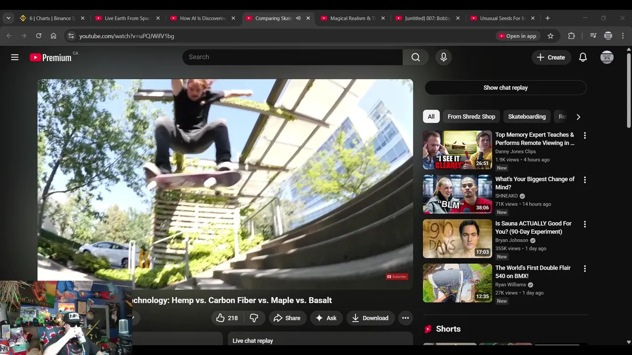632x355 pixels.
Task: Open the media control icon in the toolbar
Action: coord(593,36)
